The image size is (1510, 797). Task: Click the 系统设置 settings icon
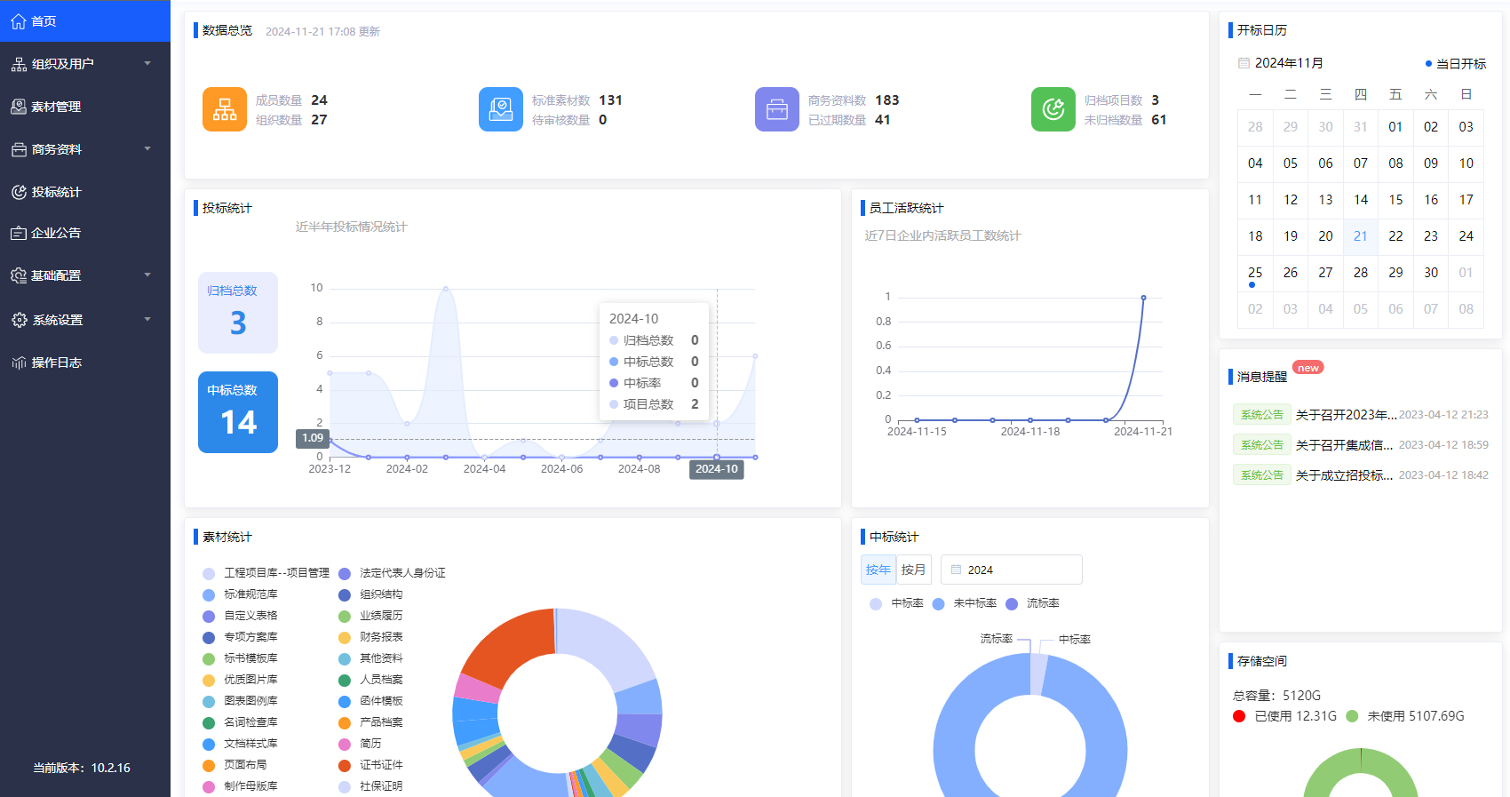[x=20, y=320]
